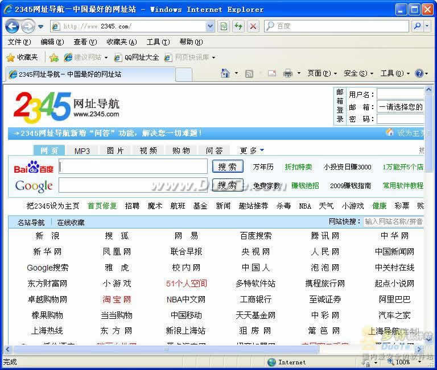Click the compatibility view icon by address bar
This screenshot has width=437, height=370.
point(224,27)
